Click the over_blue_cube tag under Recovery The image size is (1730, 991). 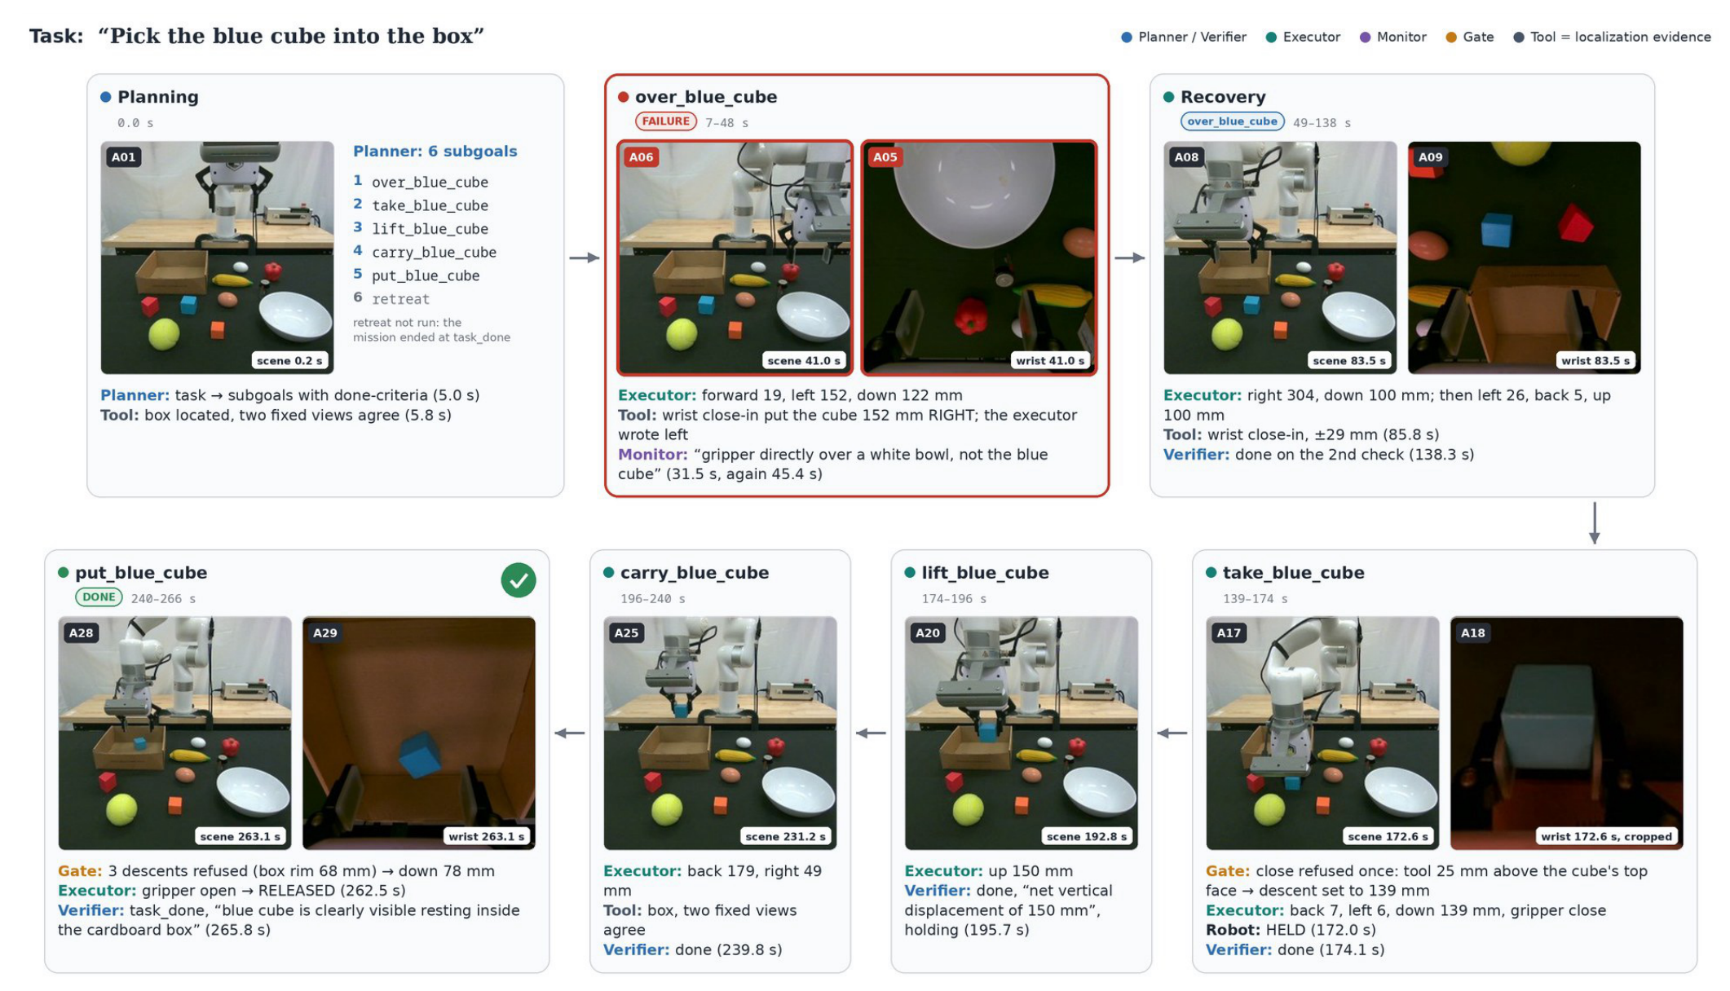click(x=1232, y=121)
